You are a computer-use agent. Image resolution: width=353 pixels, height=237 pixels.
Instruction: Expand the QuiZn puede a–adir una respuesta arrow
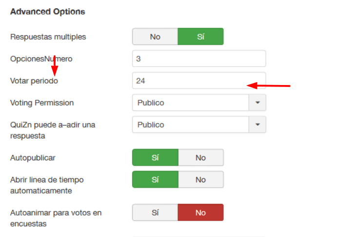(257, 125)
